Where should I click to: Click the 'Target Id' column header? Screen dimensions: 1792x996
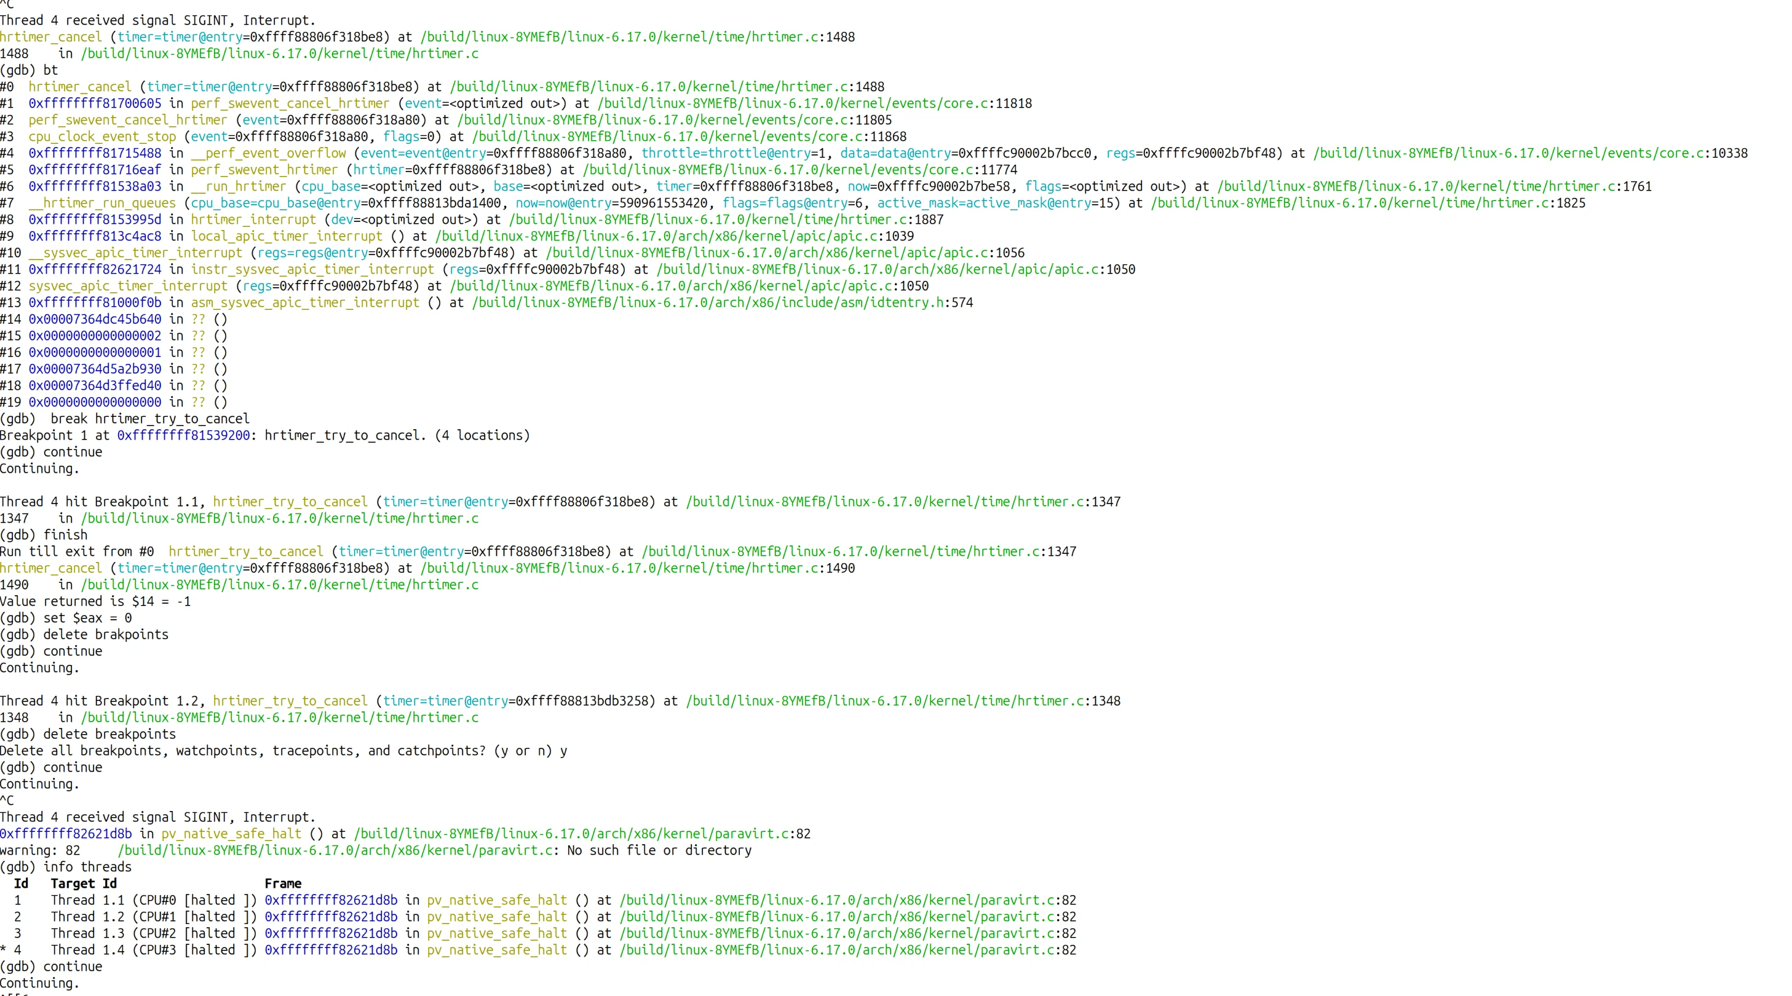[x=84, y=884]
